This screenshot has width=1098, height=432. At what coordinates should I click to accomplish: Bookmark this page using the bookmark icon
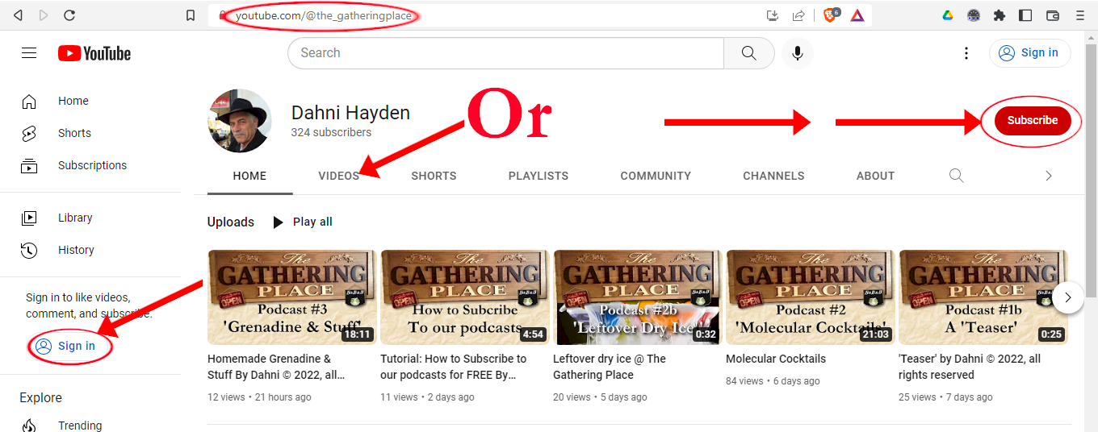click(191, 15)
